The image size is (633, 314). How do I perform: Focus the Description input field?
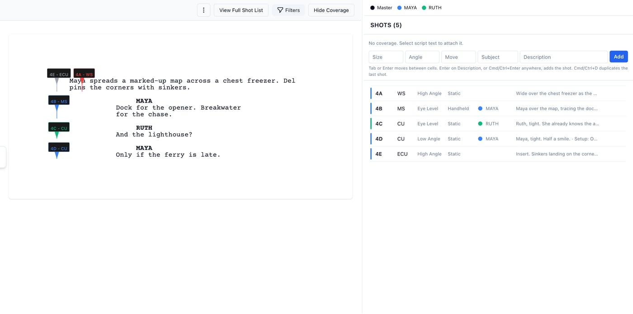tap(563, 57)
